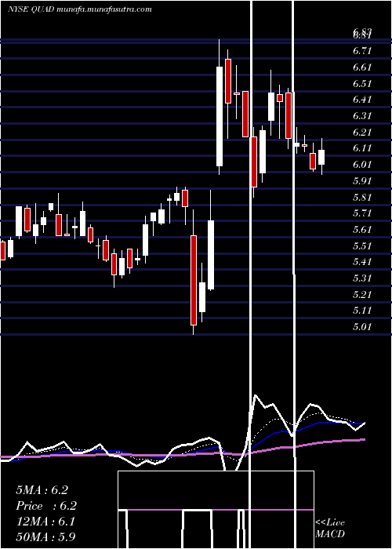
Task: Click the tallest white candle reaching 6.61
Action: (x=220, y=116)
